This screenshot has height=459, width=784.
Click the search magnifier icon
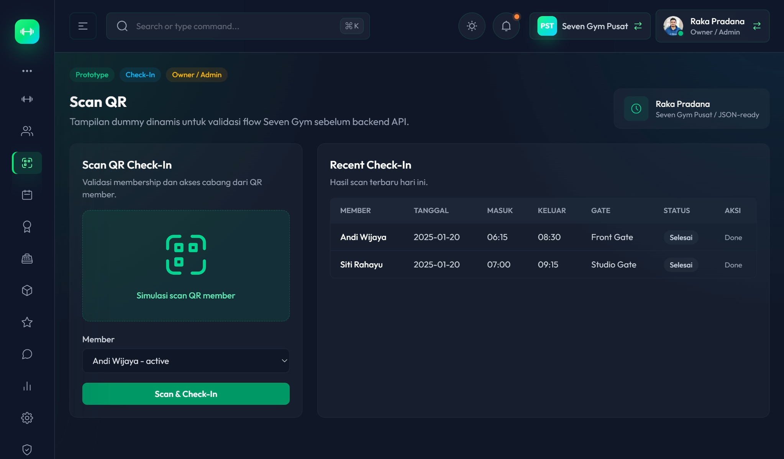click(x=122, y=26)
